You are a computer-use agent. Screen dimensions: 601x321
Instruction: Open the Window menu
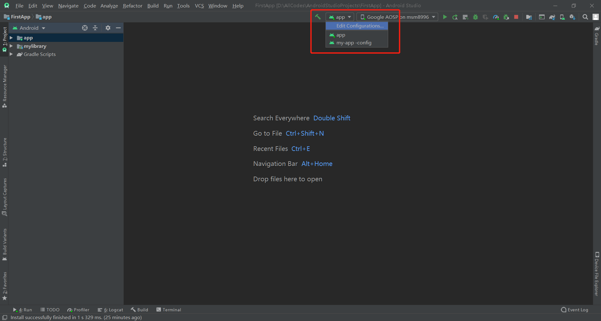(x=218, y=6)
